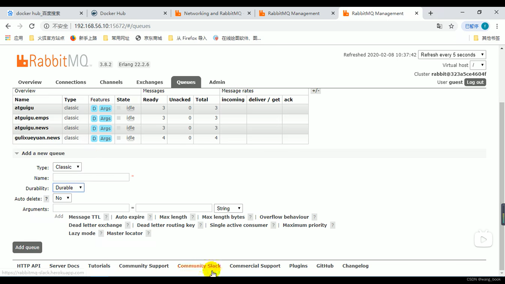Open the refresh interval dropdown
Screen dimensions: 505x284
(452, 55)
